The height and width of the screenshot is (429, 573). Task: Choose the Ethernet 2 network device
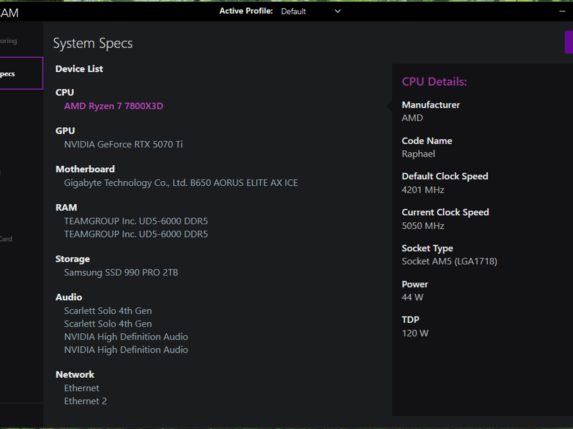point(85,401)
